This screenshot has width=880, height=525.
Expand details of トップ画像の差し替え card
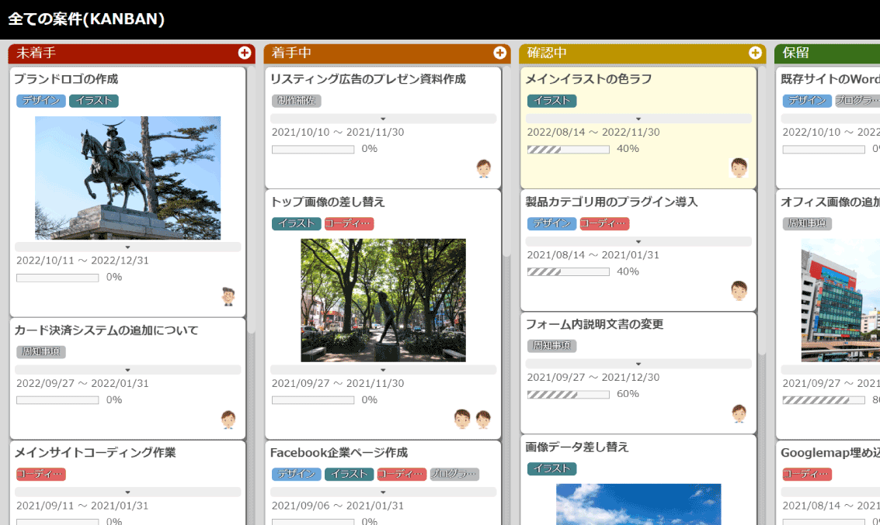[384, 370]
